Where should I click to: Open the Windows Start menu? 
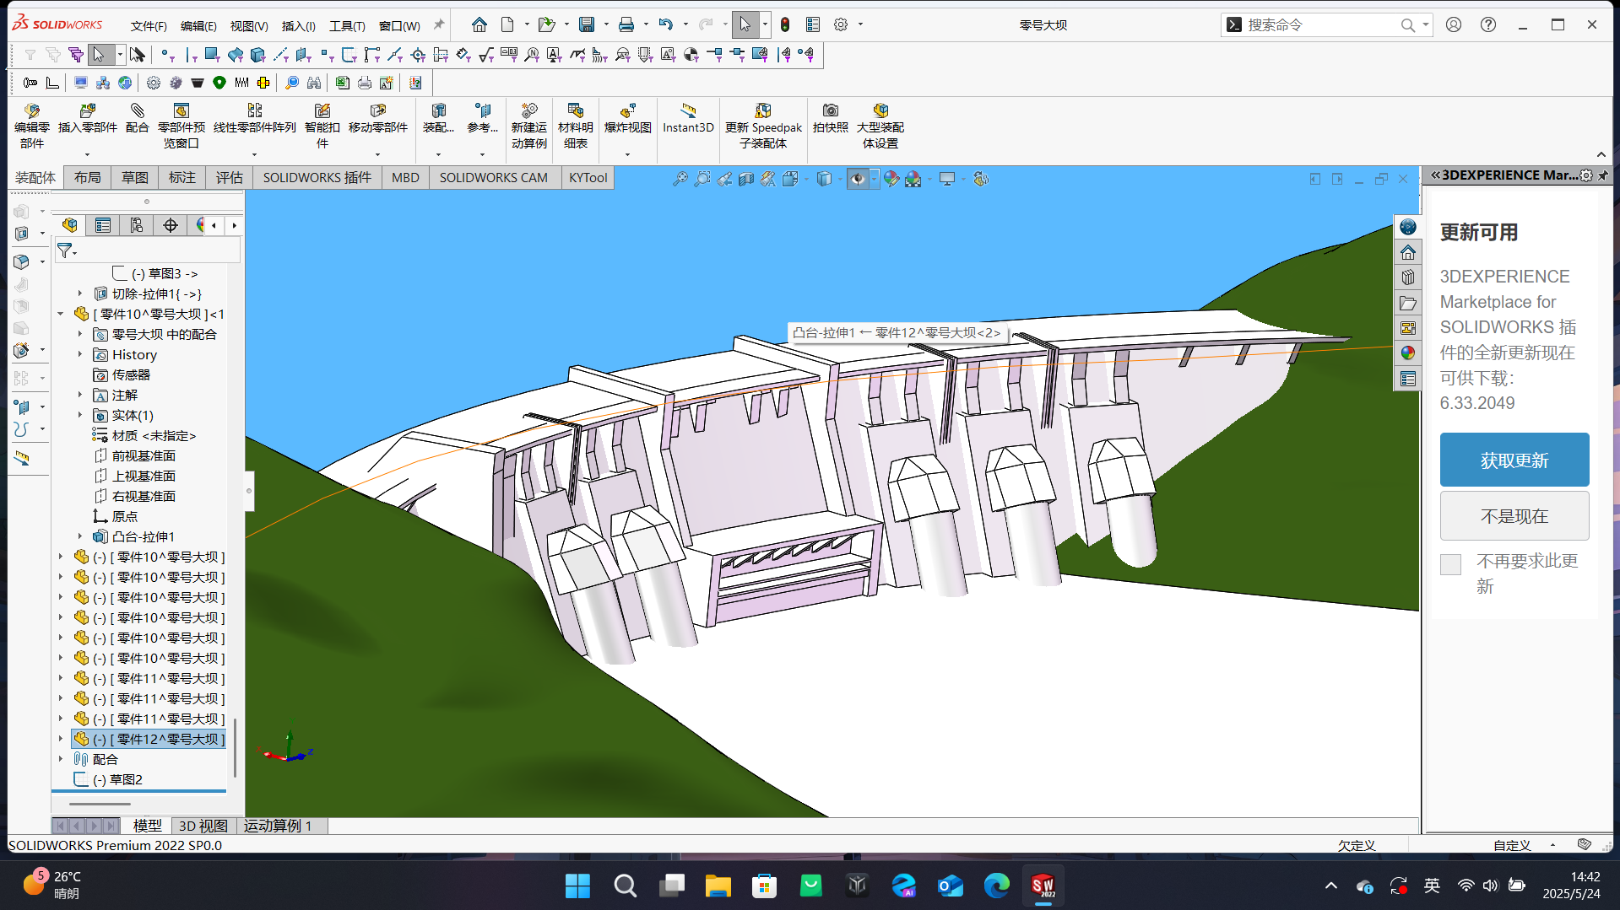(x=577, y=886)
